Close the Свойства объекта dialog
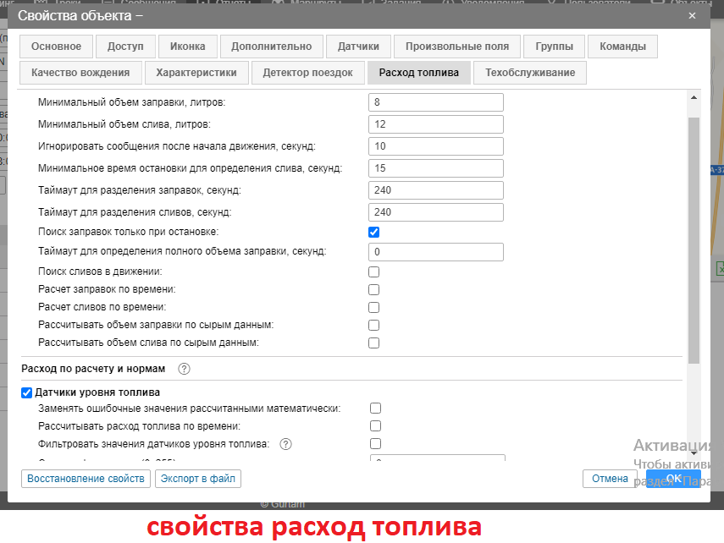This screenshot has width=724, height=543. pyautogui.click(x=692, y=15)
